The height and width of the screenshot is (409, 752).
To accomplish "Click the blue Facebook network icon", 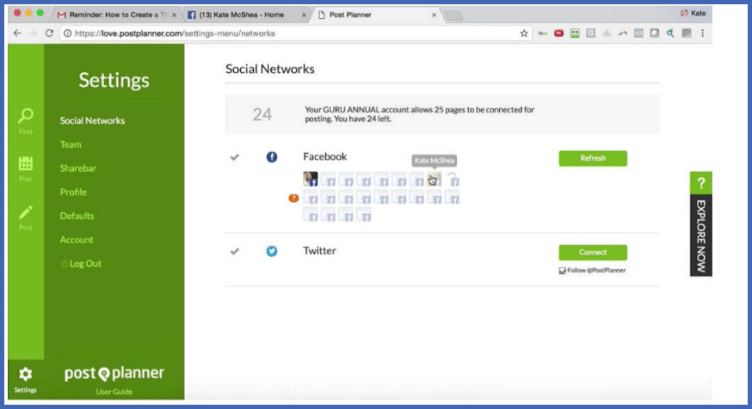I will point(272,157).
